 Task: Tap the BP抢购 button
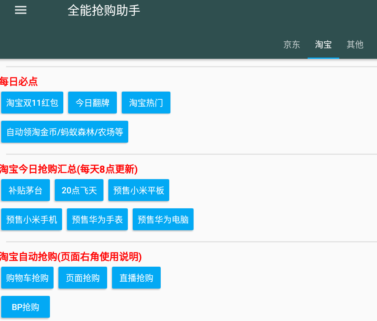coord(26,307)
